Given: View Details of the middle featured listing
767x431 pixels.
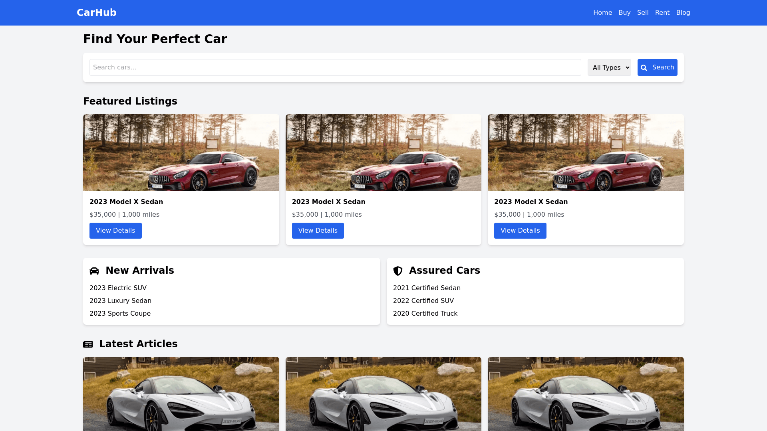Looking at the screenshot, I should [x=318, y=231].
